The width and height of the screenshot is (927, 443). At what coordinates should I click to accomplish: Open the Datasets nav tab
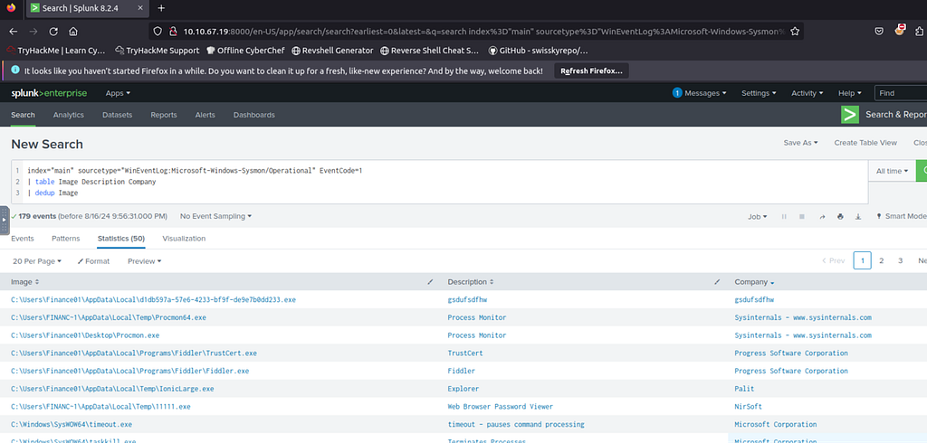pos(117,115)
